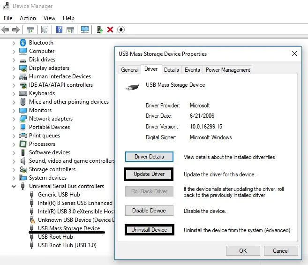Click the Disable Device button

click(149, 211)
